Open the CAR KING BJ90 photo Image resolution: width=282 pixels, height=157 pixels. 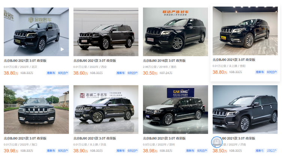coord(175,110)
